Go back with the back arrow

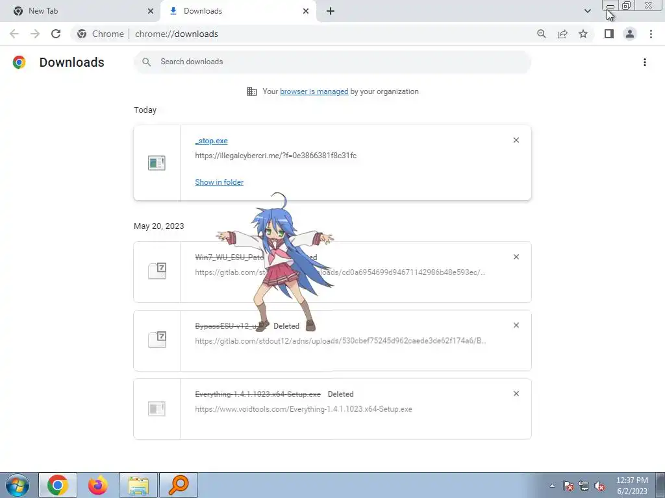pos(14,34)
